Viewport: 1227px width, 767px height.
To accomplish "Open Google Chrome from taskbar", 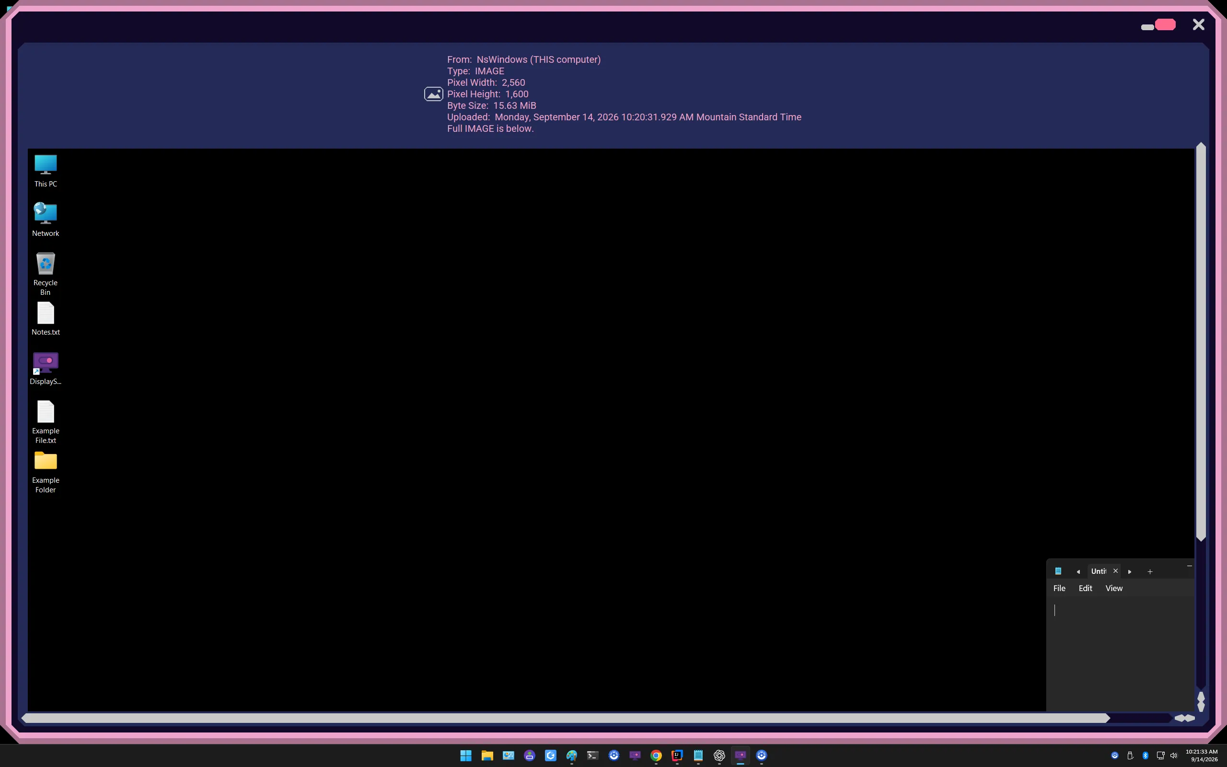I will (656, 755).
